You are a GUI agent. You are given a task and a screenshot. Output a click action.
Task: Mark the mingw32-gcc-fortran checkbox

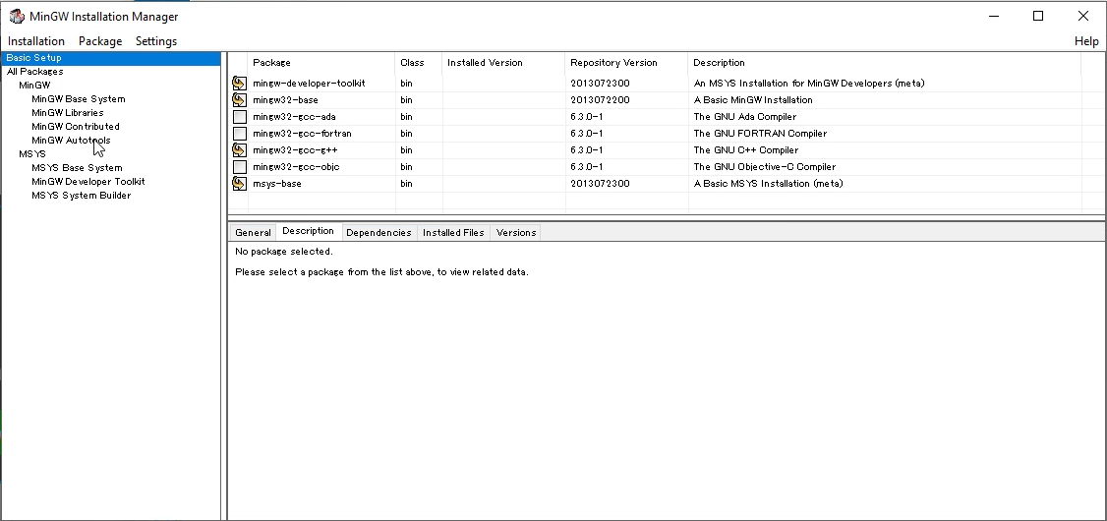tap(239, 134)
